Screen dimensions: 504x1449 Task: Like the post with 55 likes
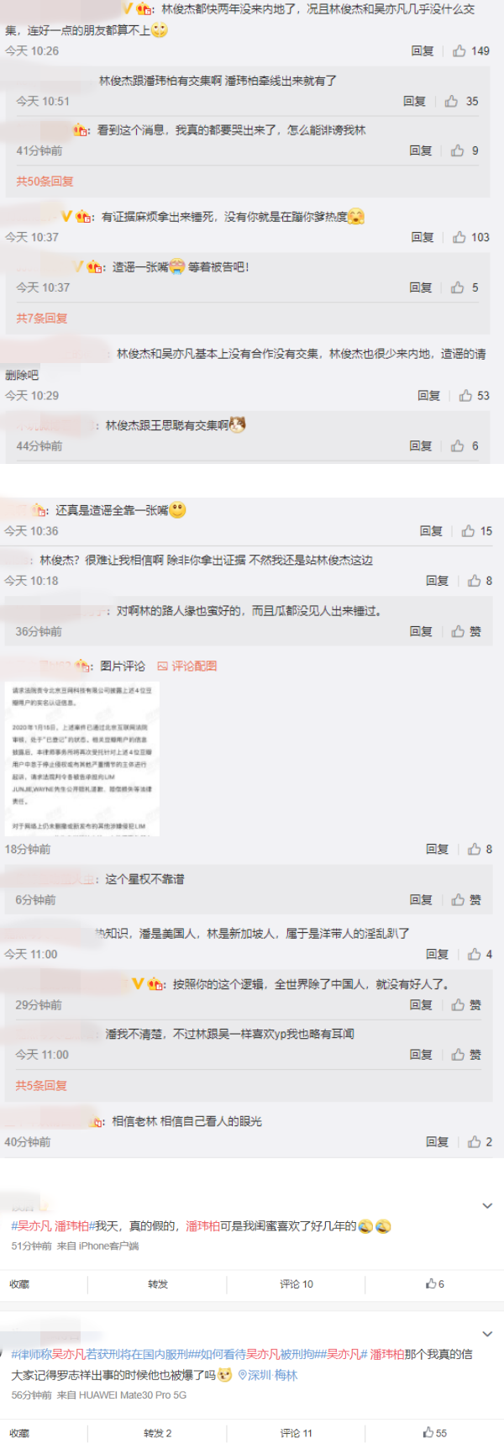coord(434,1432)
